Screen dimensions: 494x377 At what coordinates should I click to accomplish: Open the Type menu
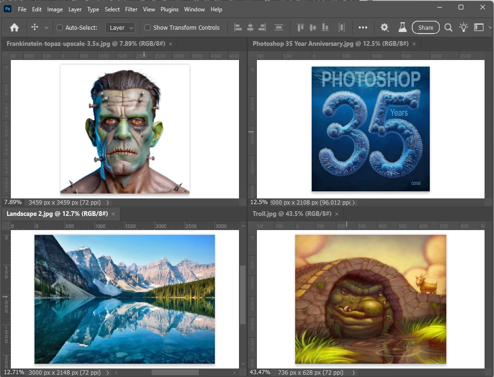[x=93, y=9]
